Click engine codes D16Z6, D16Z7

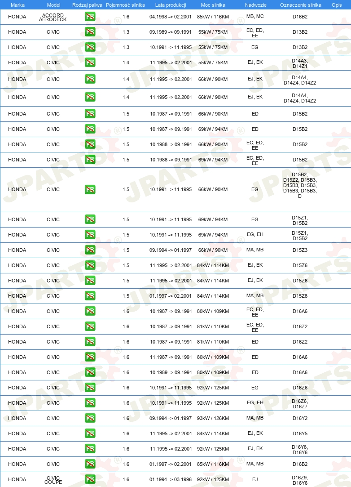pos(300,404)
